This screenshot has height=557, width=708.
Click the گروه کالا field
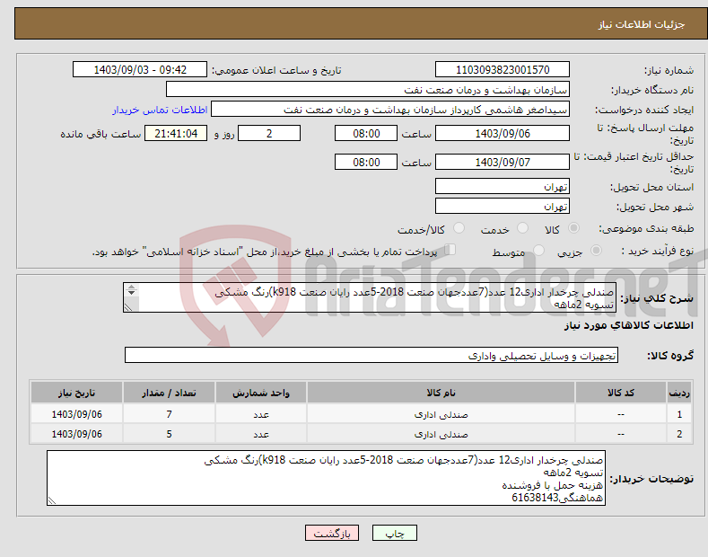[371, 356]
